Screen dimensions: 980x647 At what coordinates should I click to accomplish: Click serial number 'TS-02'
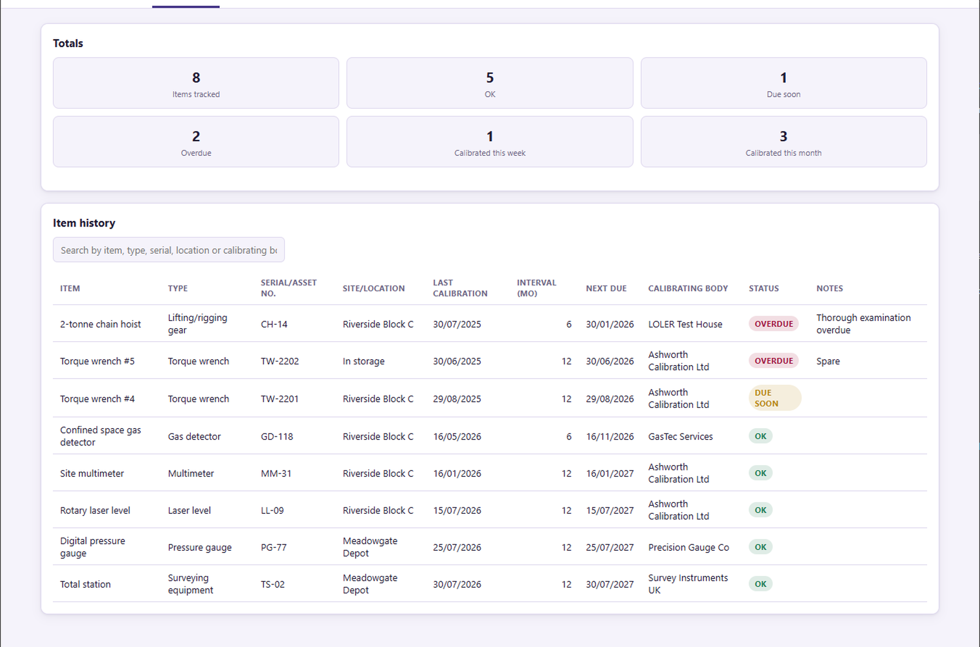[272, 585]
